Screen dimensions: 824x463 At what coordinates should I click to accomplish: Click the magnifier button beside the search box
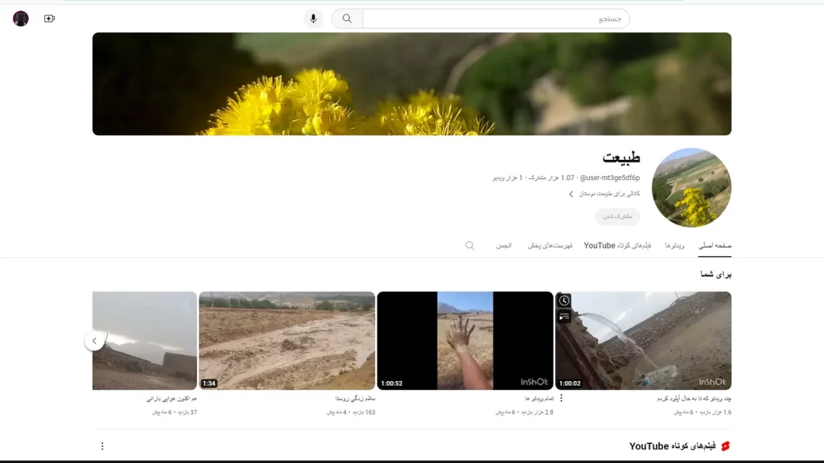pos(348,19)
